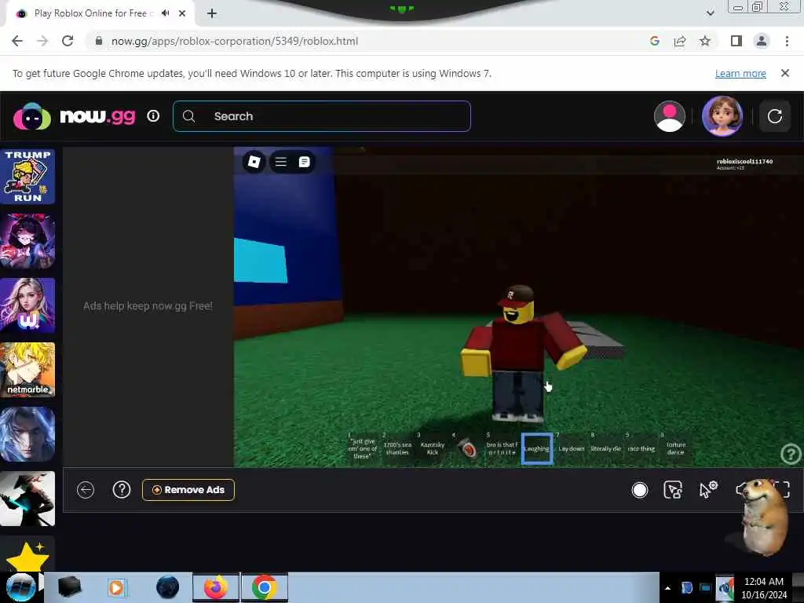Open the Roblox chat bubble icon
Viewport: 804px width, 603px height.
(304, 162)
